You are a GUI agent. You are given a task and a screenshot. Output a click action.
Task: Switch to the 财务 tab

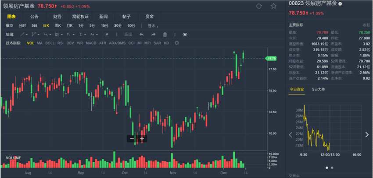[x=57, y=17]
